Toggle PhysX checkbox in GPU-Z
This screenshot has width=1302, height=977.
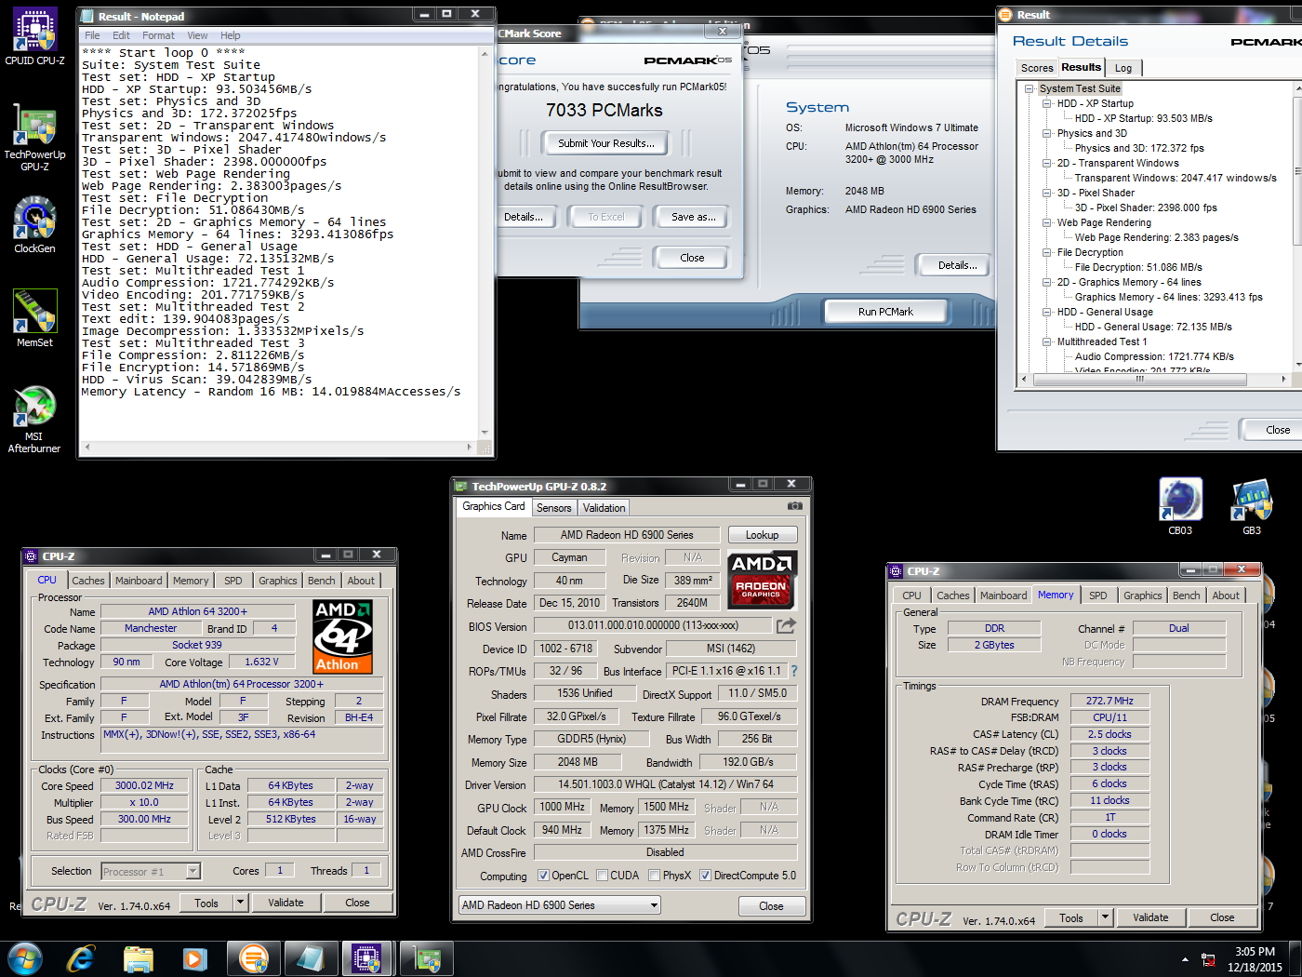click(655, 876)
